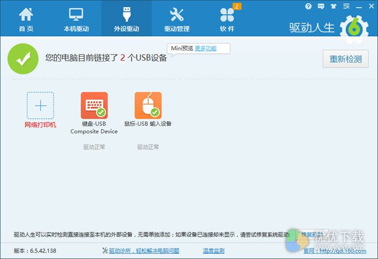Screen dimensions: 378x259
Task: Open the 温度监测 link
Action: point(214,251)
